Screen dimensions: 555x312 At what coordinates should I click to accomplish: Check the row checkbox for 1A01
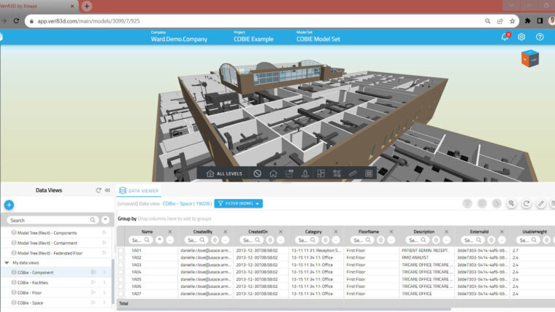point(121,250)
